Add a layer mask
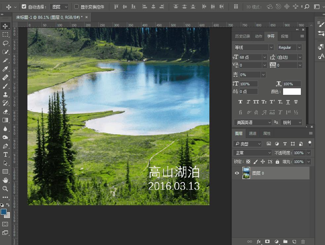325x245 pixels. coord(268,241)
